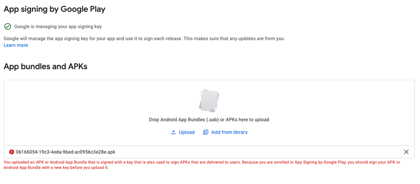This screenshot has height=184, width=420.
Task: Click the red signing key error message
Action: tap(202, 165)
